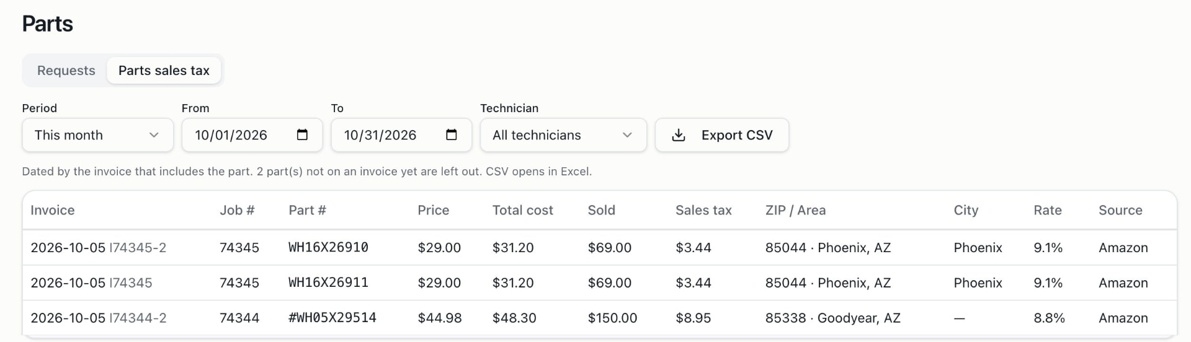This screenshot has height=342, width=1191.
Task: Click the download icon on Export CSV
Action: [679, 135]
